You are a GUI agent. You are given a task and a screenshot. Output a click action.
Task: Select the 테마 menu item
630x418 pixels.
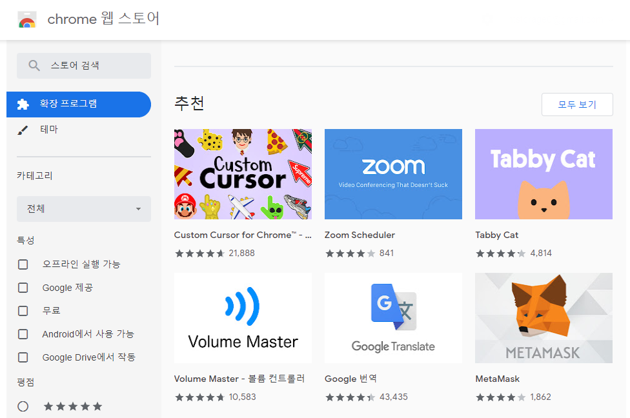(x=79, y=130)
